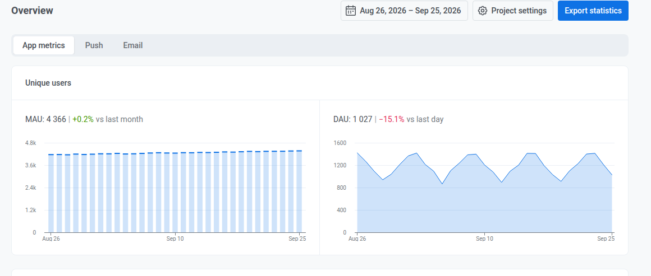Switch to the Push tab
The height and width of the screenshot is (276, 651).
(94, 45)
